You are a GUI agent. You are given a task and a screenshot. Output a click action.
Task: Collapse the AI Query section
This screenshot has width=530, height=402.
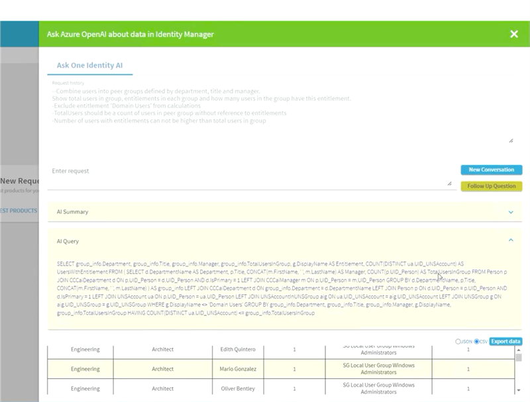tap(511, 240)
